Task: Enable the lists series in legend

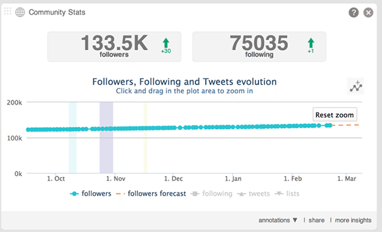Action: point(286,194)
